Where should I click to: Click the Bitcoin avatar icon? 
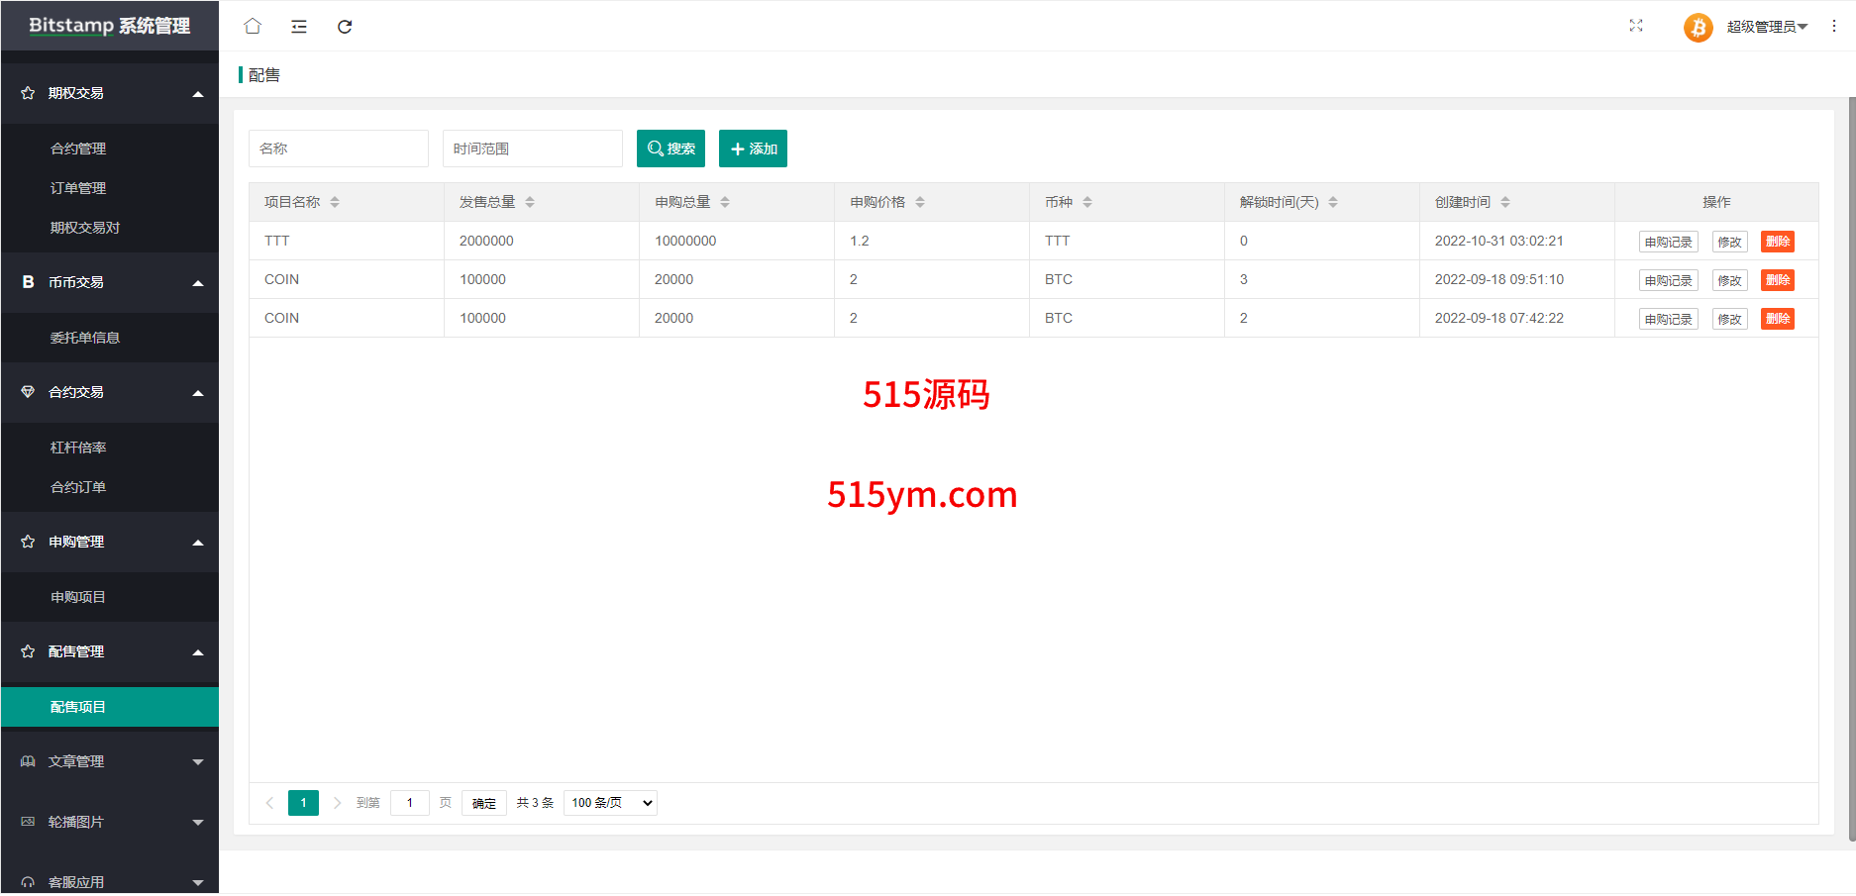coord(1698,27)
